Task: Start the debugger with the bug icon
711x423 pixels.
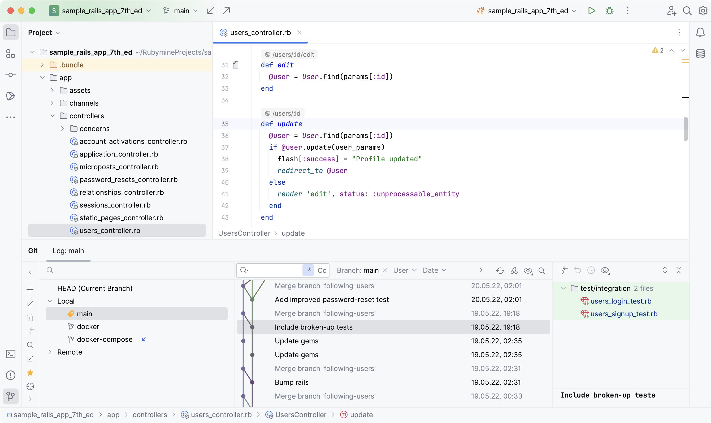Action: 610,11
